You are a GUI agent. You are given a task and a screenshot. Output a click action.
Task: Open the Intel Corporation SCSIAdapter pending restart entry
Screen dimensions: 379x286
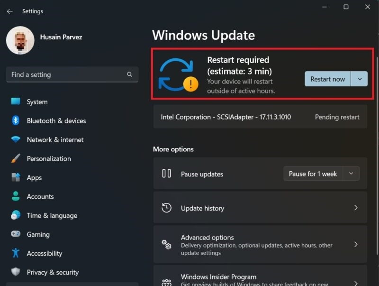[x=261, y=117]
